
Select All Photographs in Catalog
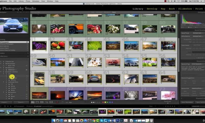click(14, 42)
